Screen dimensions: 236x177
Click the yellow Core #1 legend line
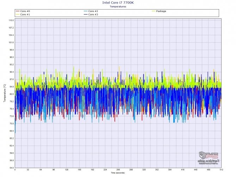click(18, 14)
